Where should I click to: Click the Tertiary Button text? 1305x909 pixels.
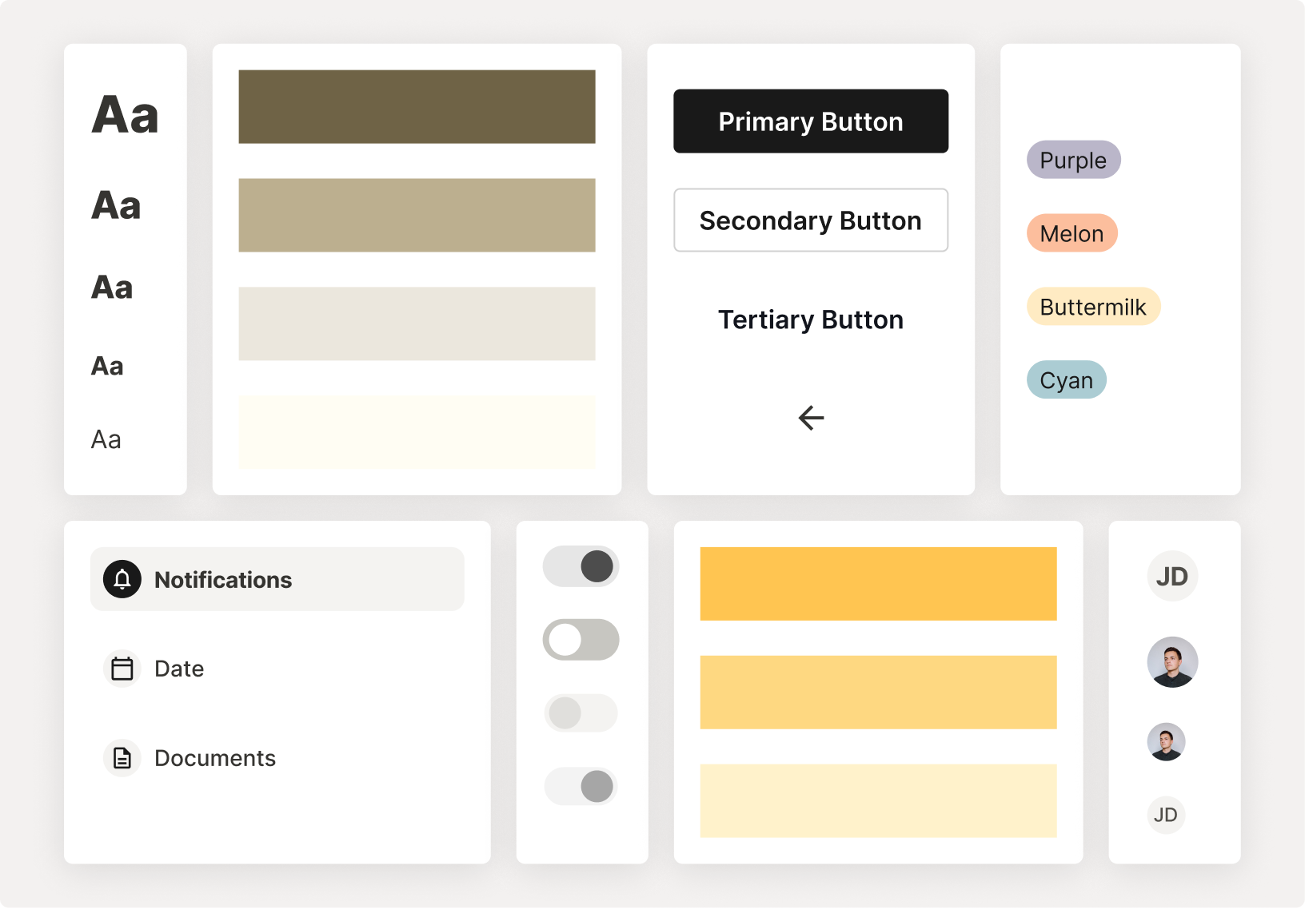tap(811, 320)
